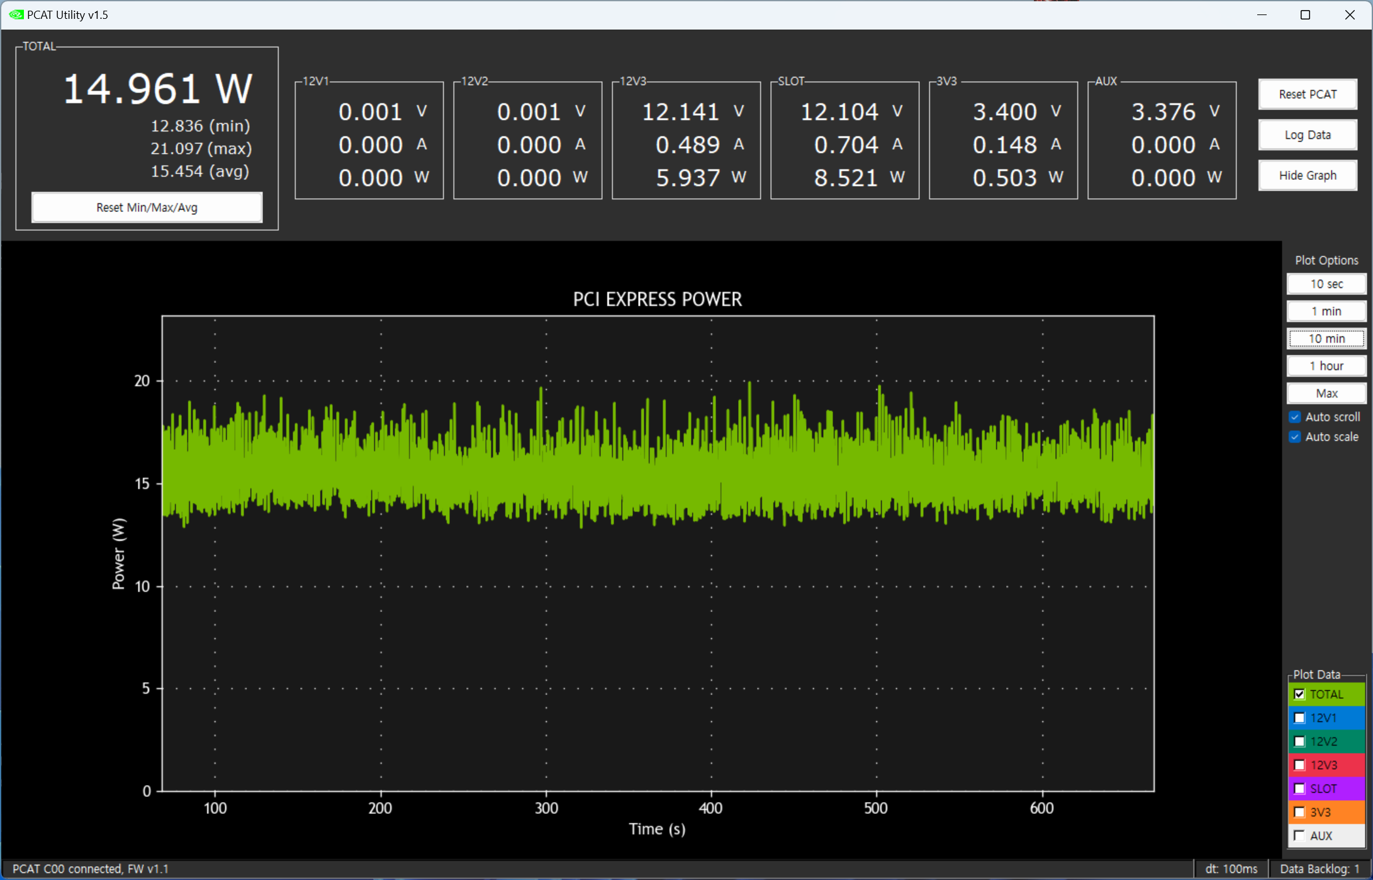Check the AUX plot data box
This screenshot has width=1373, height=880.
(1299, 836)
